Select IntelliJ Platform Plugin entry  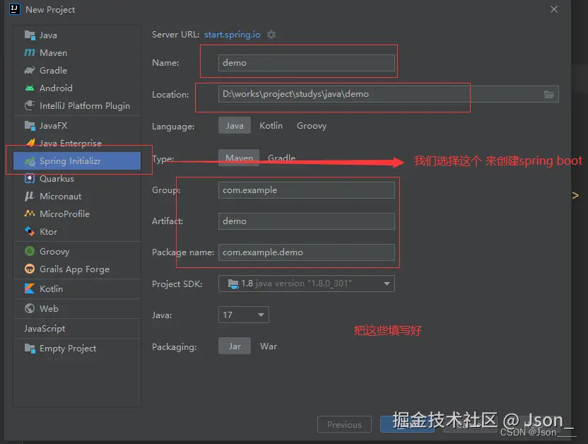[x=77, y=106]
